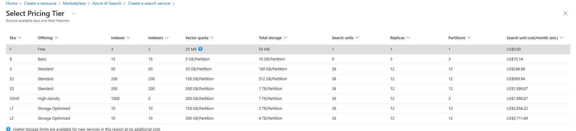576x131 pixels.
Task: Click the 50 MB total storage cell
Action: click(264, 49)
